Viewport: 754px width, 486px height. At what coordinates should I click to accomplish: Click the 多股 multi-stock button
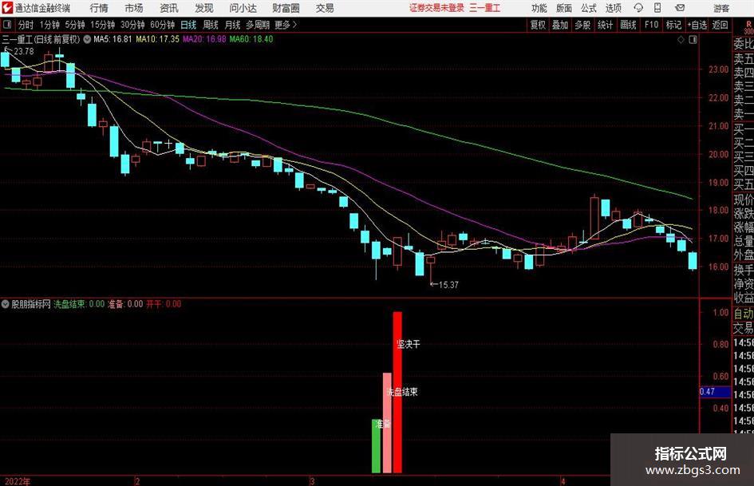point(582,25)
